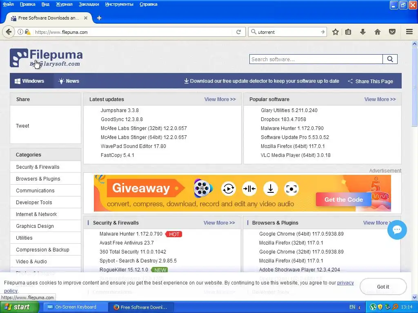The image size is (418, 313).
Task: Open Internet & Network category
Action: pyautogui.click(x=36, y=214)
